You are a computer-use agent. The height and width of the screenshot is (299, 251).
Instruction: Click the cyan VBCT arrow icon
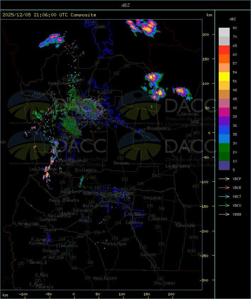tap(224, 196)
